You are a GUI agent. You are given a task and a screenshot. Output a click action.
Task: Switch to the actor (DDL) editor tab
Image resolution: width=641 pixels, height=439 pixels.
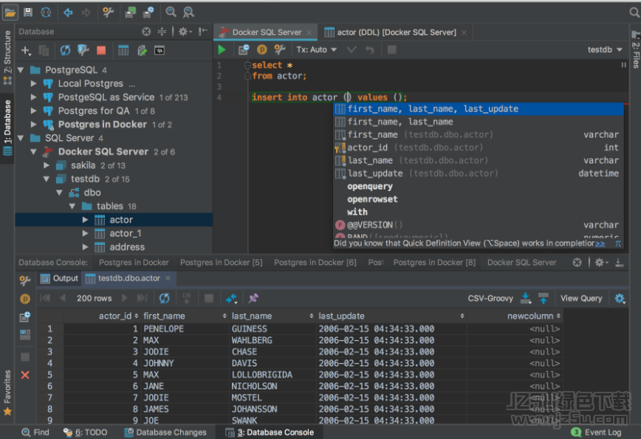point(395,32)
